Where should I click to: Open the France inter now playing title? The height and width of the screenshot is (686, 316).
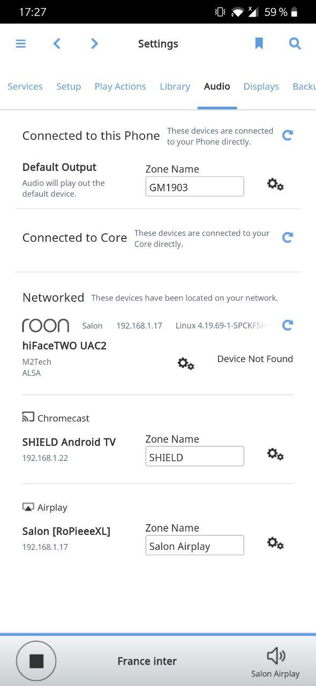147,661
